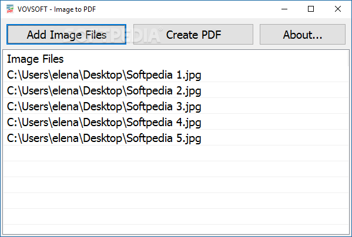The image size is (352, 237).
Task: Select the Softpedia 3.jpg file entry
Action: click(176, 106)
